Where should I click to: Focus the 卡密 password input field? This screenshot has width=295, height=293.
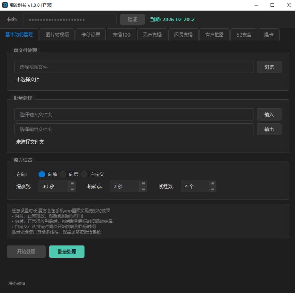point(70,20)
